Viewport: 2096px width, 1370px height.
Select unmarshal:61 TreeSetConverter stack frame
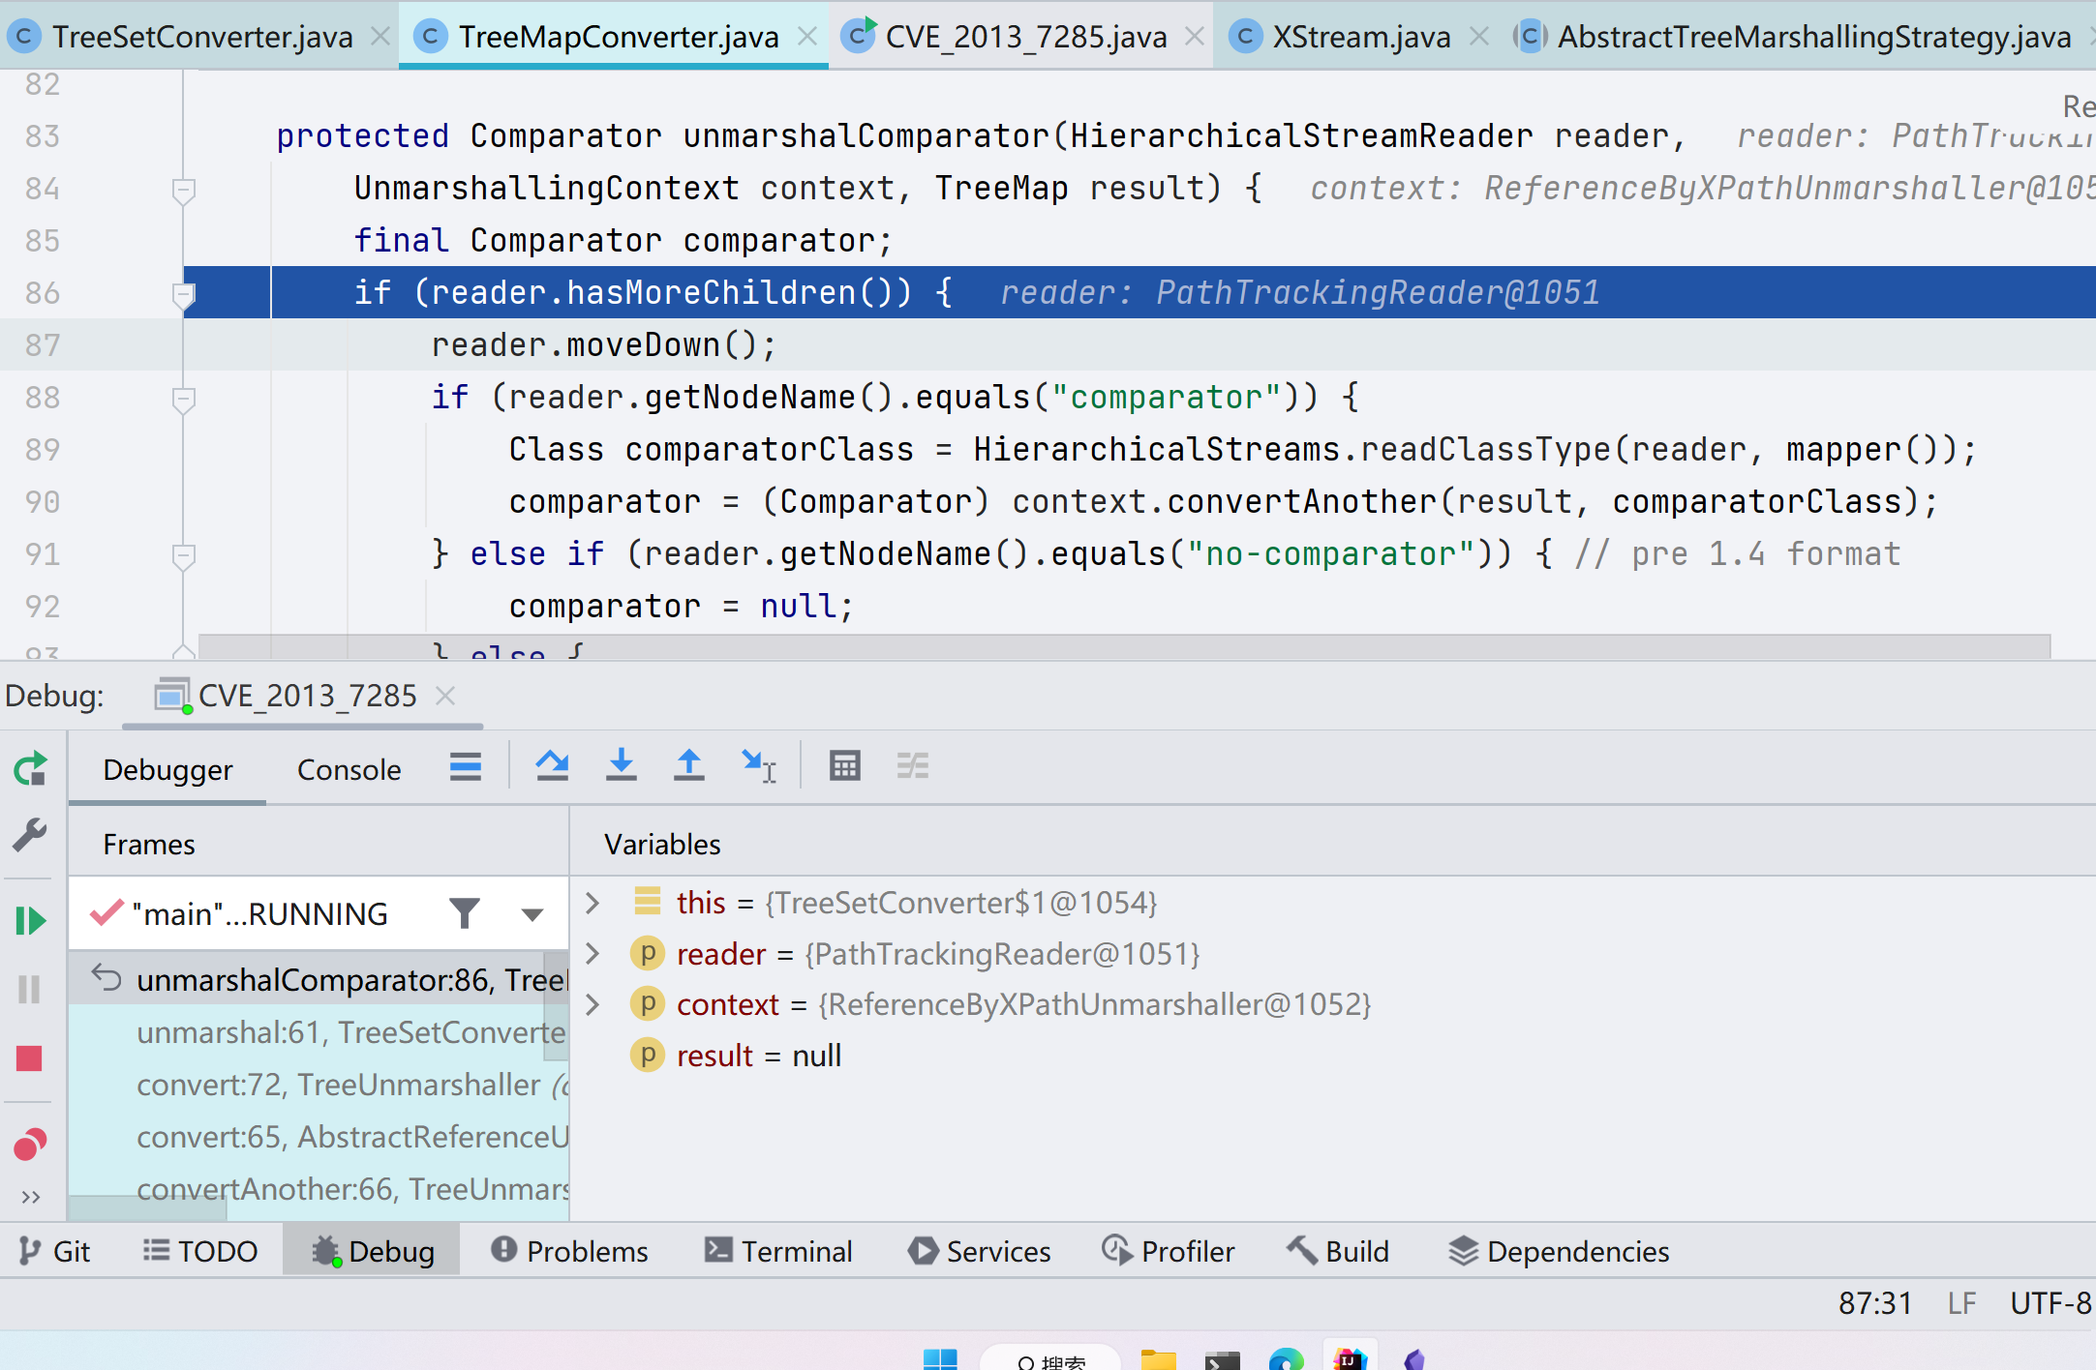click(x=349, y=1032)
